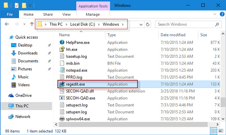Switch to the Home ribbon tab
The width and height of the screenshot is (226, 135).
click(28, 15)
